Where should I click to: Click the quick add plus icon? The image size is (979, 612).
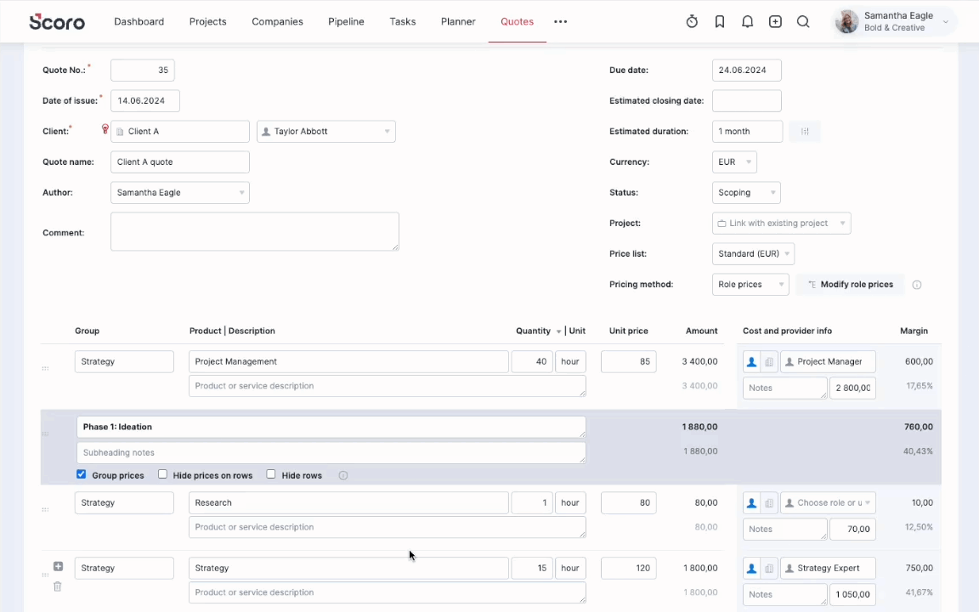[x=775, y=22]
